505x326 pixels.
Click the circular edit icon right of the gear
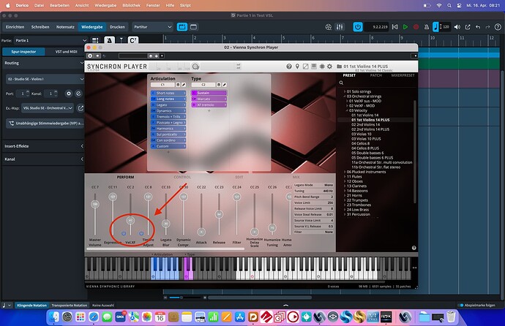click(x=78, y=94)
